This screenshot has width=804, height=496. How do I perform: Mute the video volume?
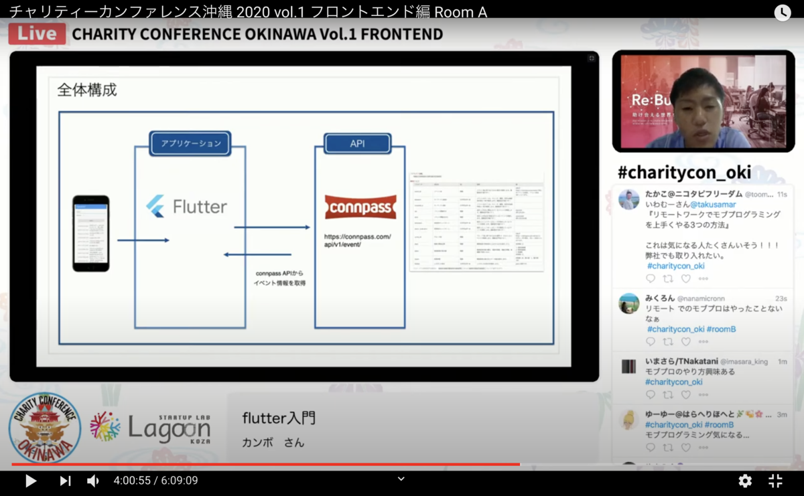93,481
